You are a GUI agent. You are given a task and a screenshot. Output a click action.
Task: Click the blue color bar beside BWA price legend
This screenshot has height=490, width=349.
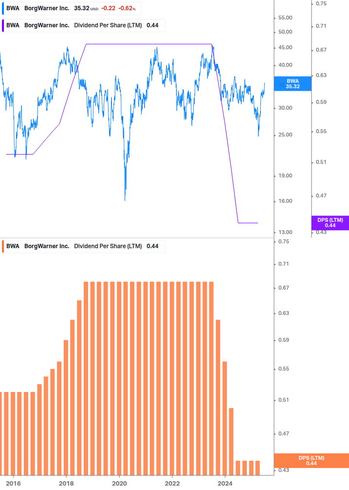3,8
